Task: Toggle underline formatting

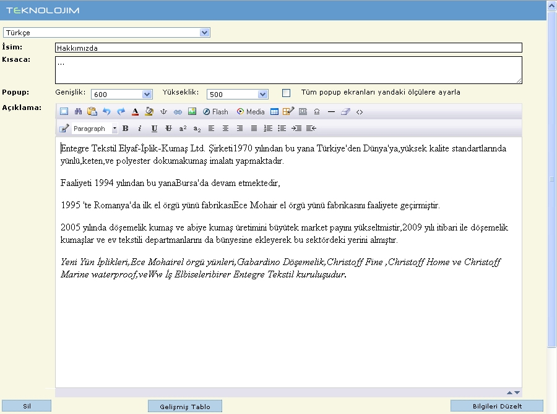Action: [154, 129]
